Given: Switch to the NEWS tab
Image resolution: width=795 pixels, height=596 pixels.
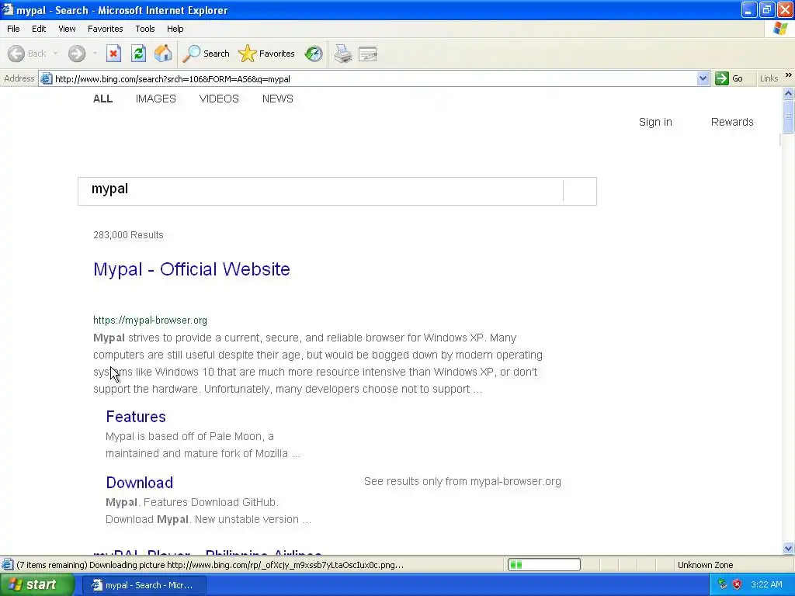Looking at the screenshot, I should coord(278,99).
